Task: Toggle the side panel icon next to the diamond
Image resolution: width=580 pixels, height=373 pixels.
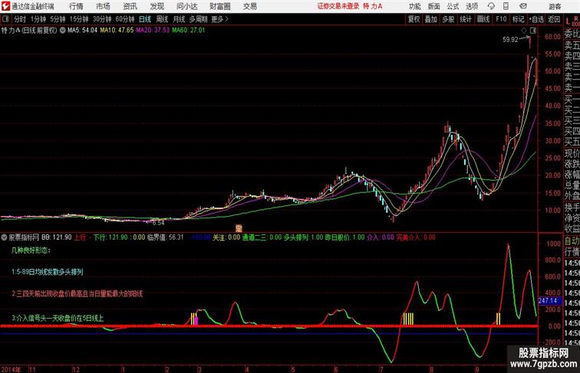Action: point(533,31)
